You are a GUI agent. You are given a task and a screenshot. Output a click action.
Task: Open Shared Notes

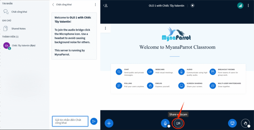[x=15, y=28]
